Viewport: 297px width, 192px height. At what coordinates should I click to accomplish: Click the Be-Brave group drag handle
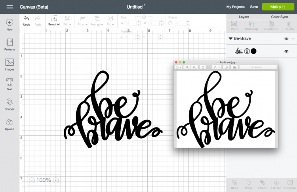click(293, 39)
